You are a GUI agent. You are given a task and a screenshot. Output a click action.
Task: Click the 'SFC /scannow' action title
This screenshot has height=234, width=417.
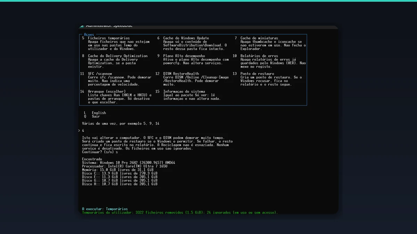100,73
